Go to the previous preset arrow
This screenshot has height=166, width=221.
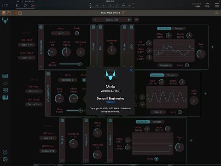point(95,20)
